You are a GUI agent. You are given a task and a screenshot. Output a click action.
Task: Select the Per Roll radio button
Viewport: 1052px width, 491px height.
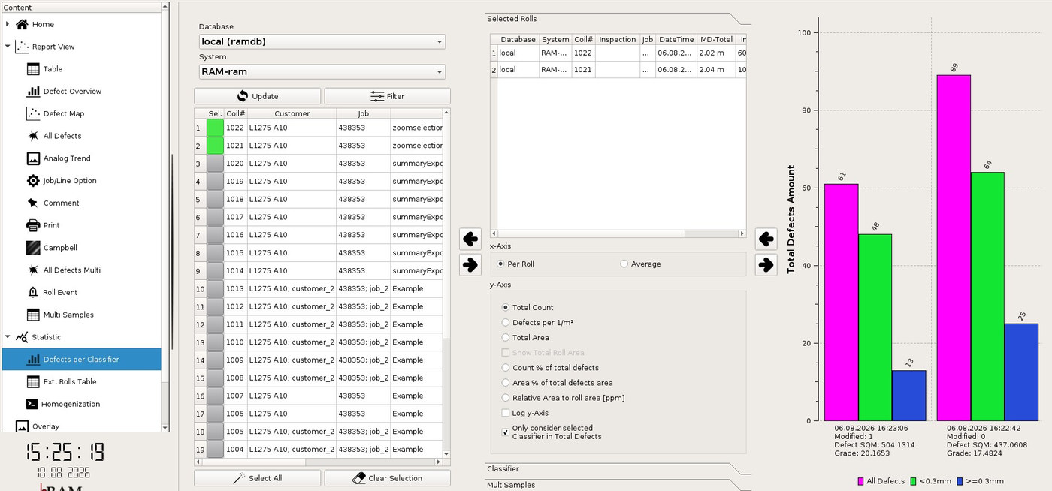[x=500, y=264]
